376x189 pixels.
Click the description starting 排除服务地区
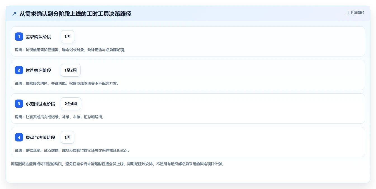coord(67,83)
